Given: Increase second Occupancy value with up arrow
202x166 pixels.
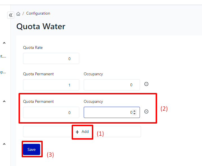Looking at the screenshot, I should coord(135,111).
